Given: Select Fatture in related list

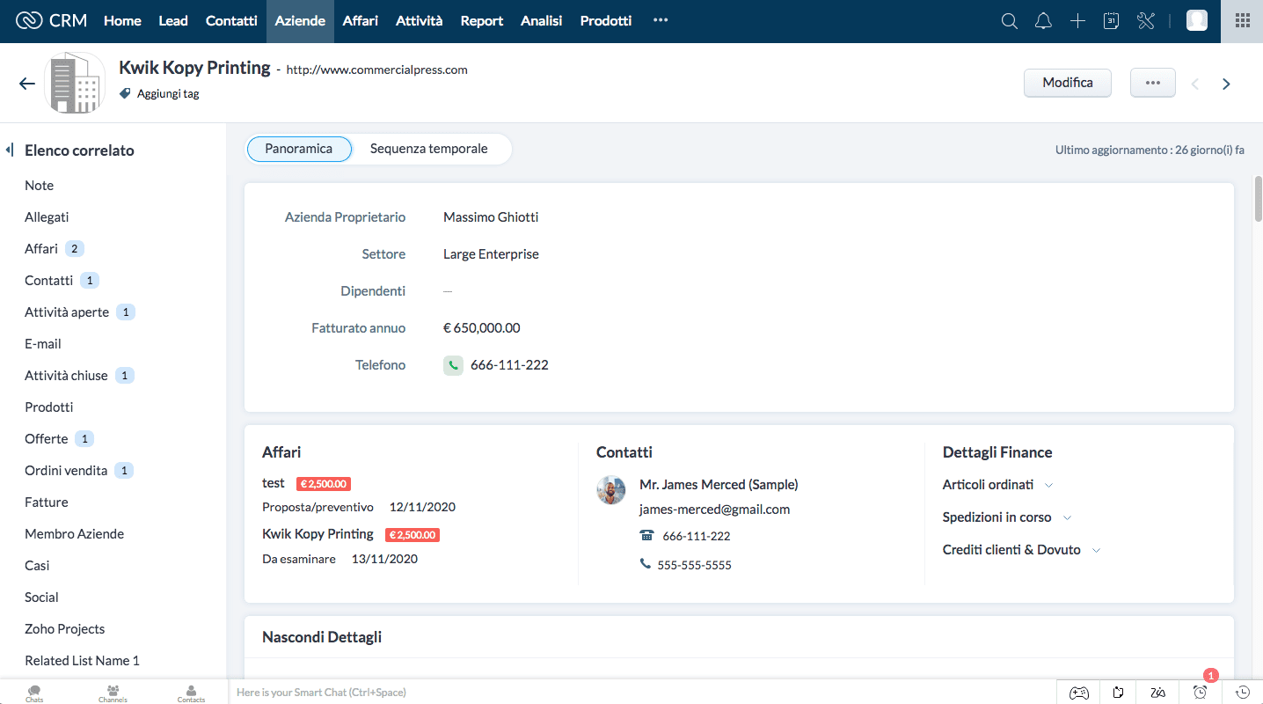Looking at the screenshot, I should [x=47, y=502].
